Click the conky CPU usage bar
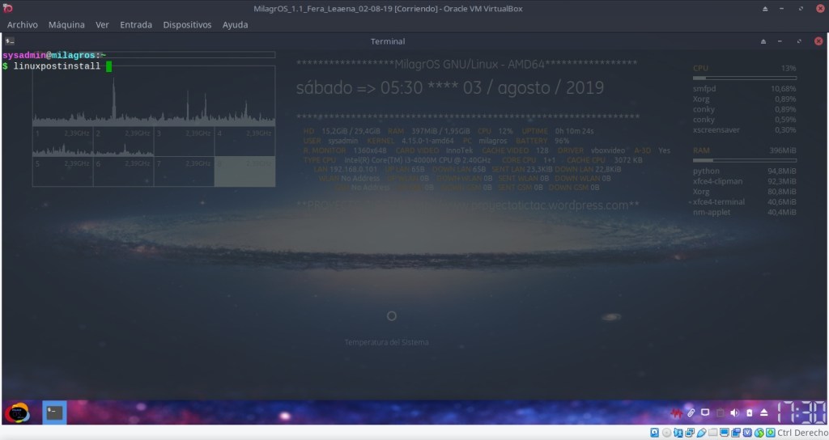This screenshot has width=829, height=440. coord(745,78)
